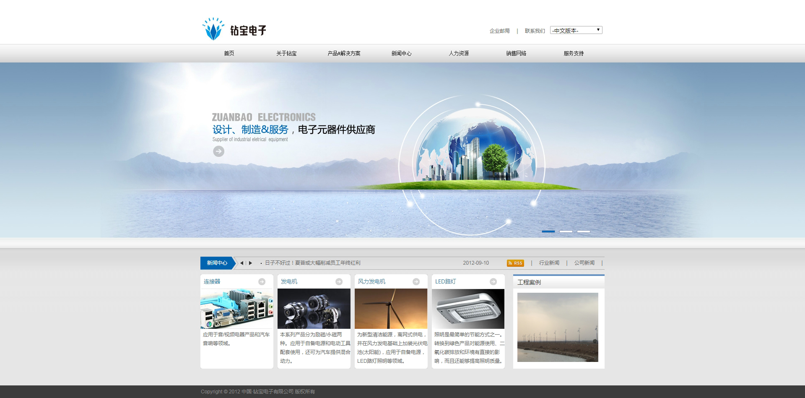
Task: Open the 产品&解决方案 menu
Action: point(344,53)
